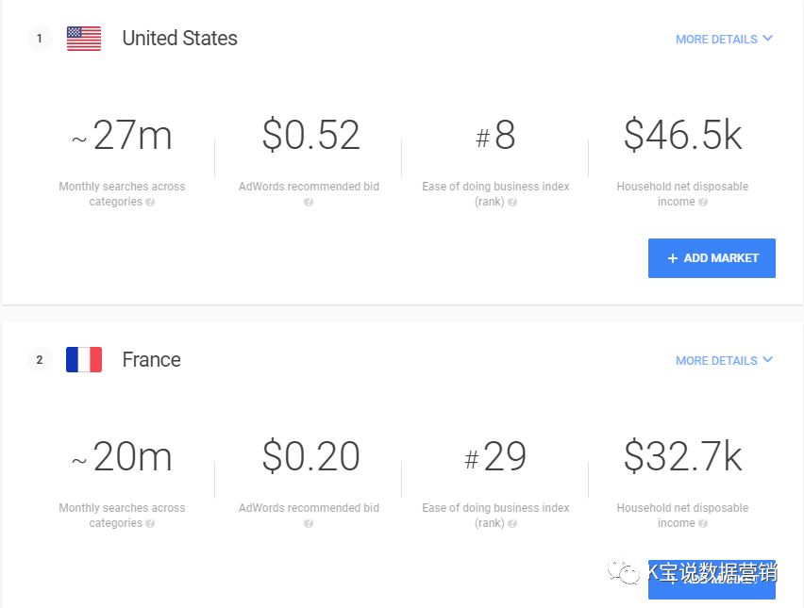804x608 pixels.
Task: Add United States market with ADD MARKET
Action: coord(712,258)
